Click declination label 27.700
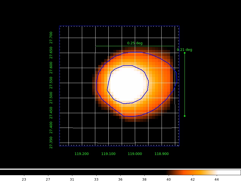The image size is (241, 182). 51,38
